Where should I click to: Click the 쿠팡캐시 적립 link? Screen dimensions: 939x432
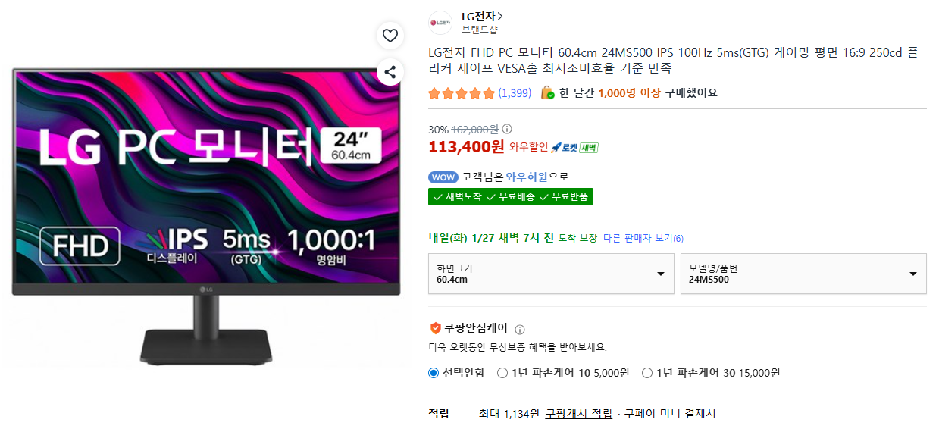tap(578, 414)
